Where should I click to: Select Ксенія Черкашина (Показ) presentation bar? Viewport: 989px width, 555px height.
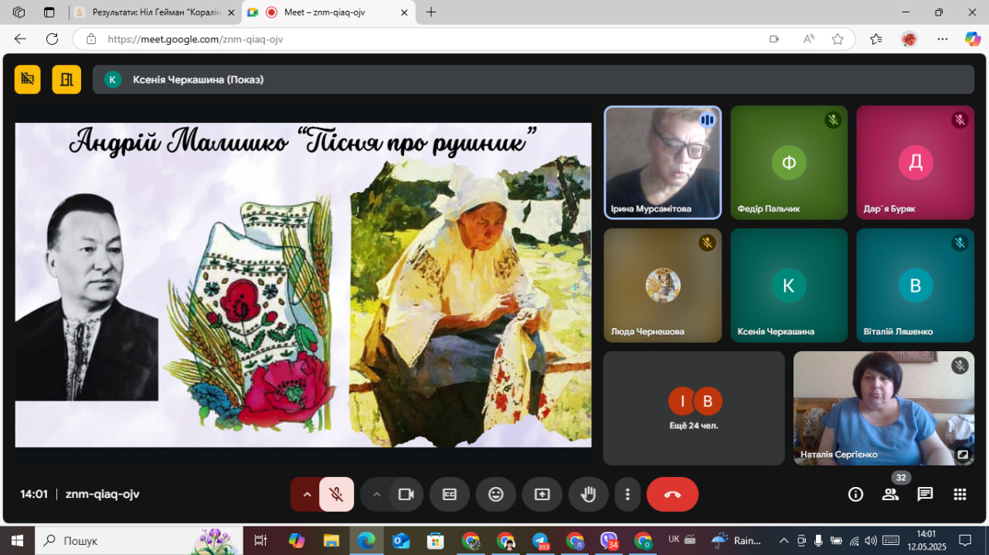533,80
